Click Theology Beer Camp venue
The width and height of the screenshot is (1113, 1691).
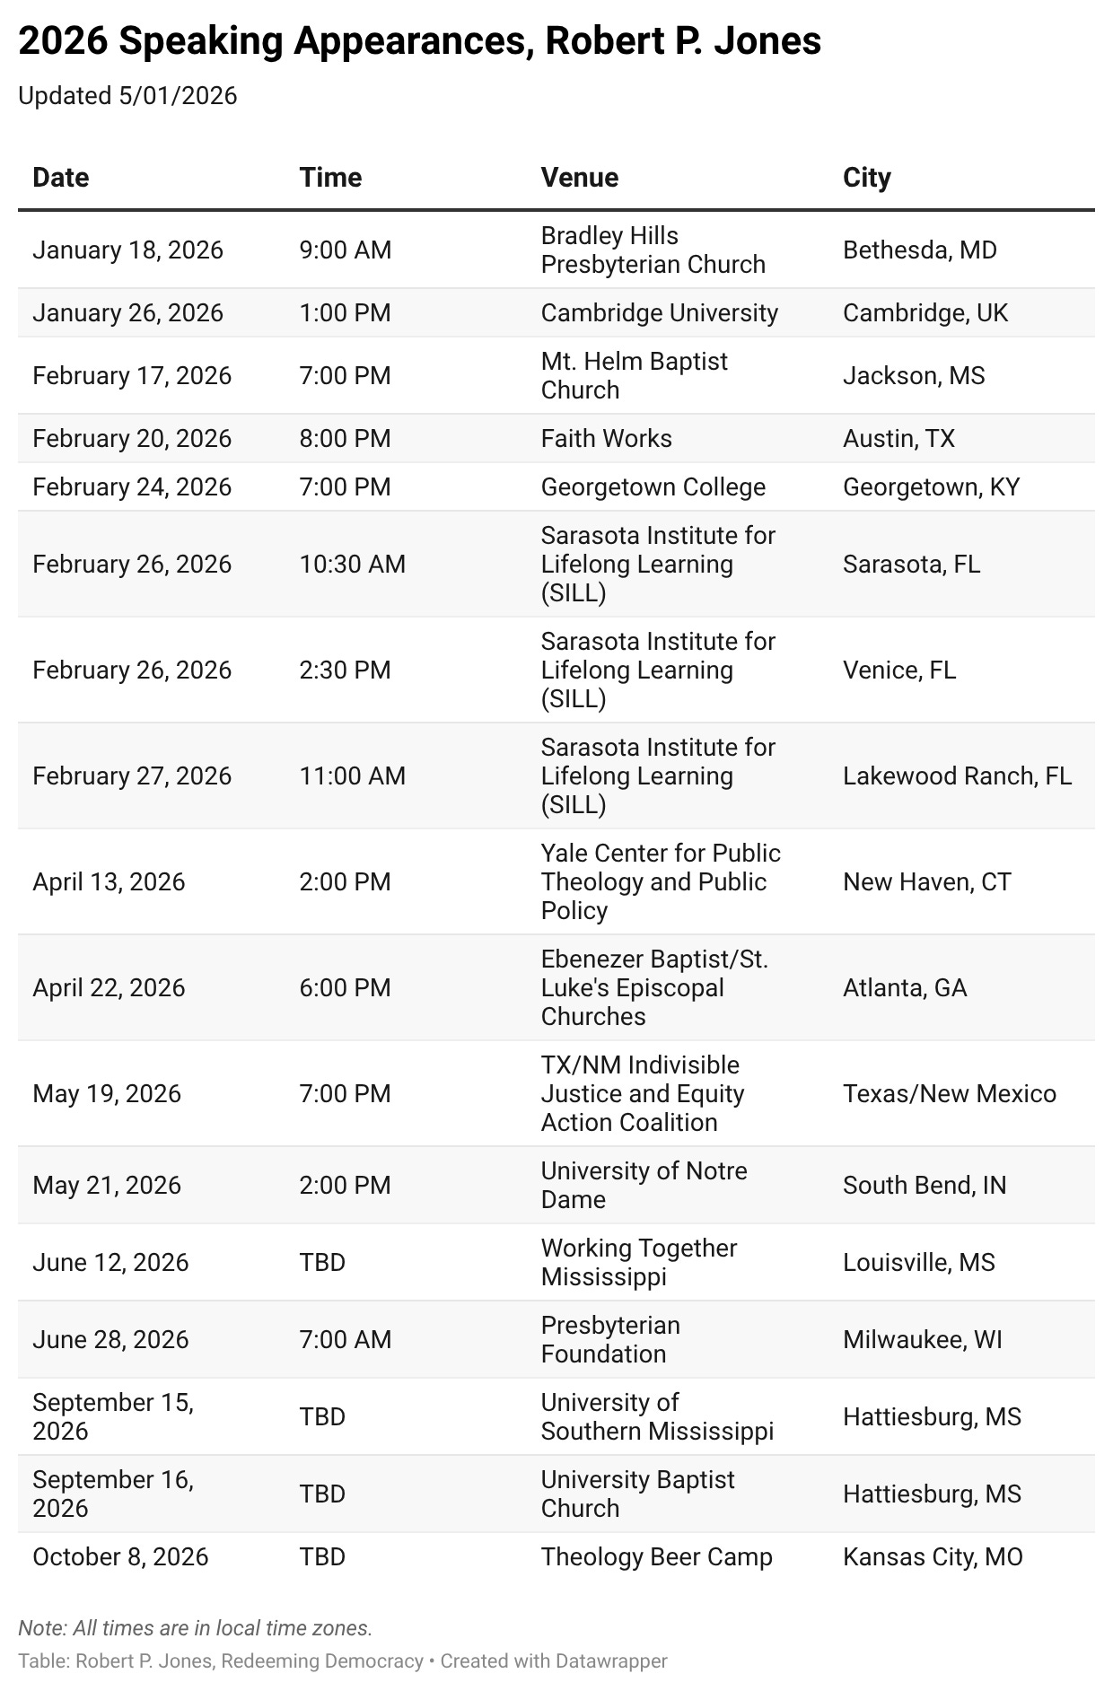pyautogui.click(x=656, y=1556)
